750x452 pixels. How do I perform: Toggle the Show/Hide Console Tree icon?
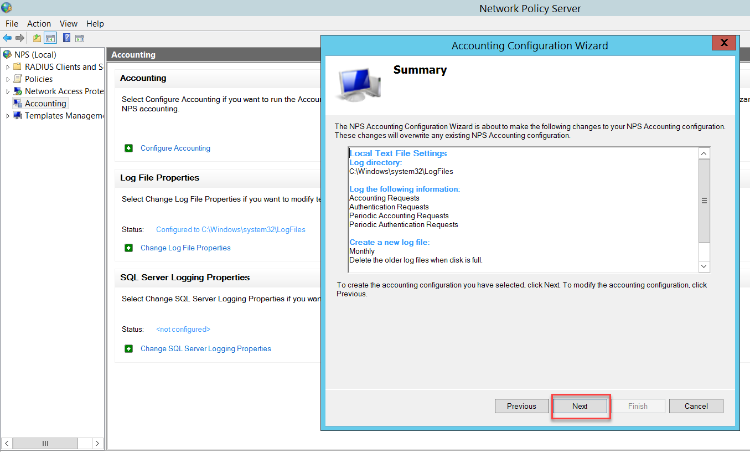click(x=50, y=38)
